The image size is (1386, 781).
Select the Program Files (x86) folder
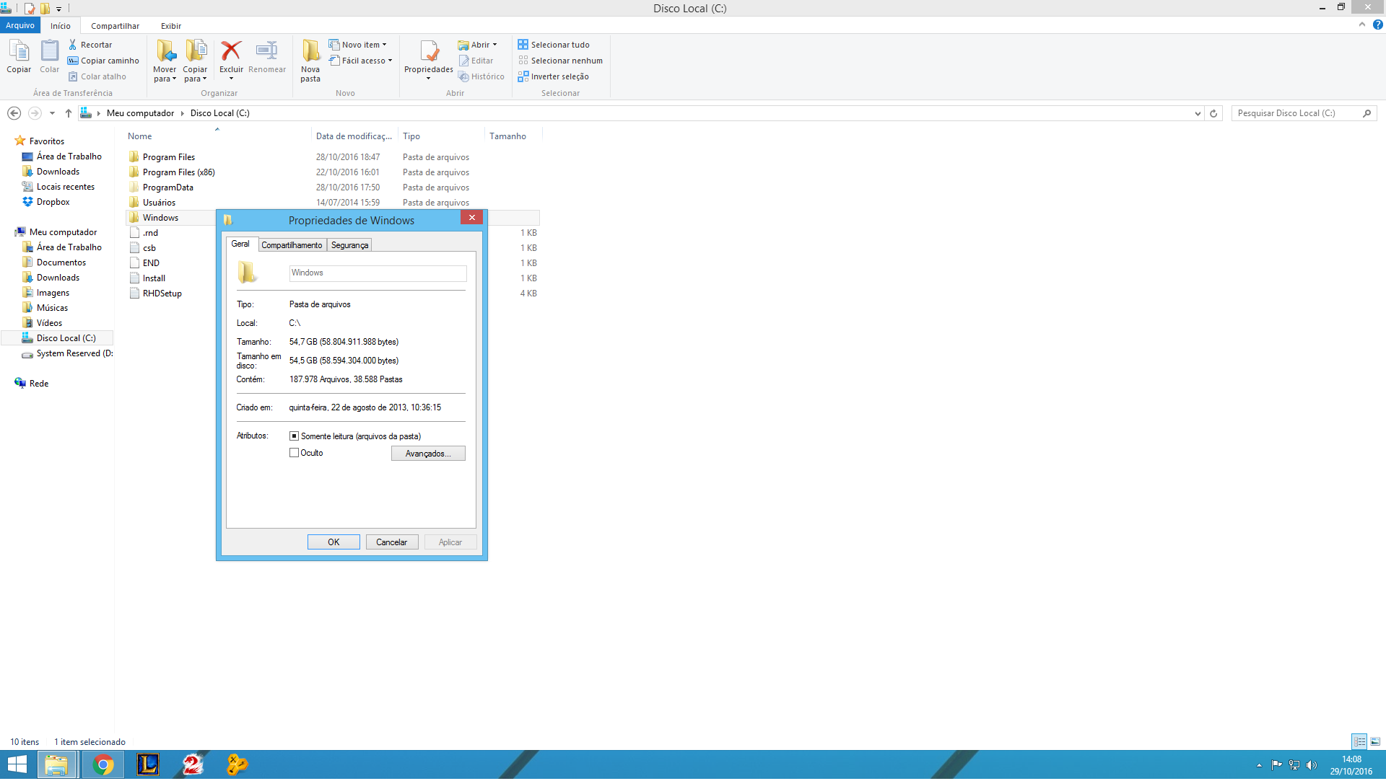[x=178, y=172]
